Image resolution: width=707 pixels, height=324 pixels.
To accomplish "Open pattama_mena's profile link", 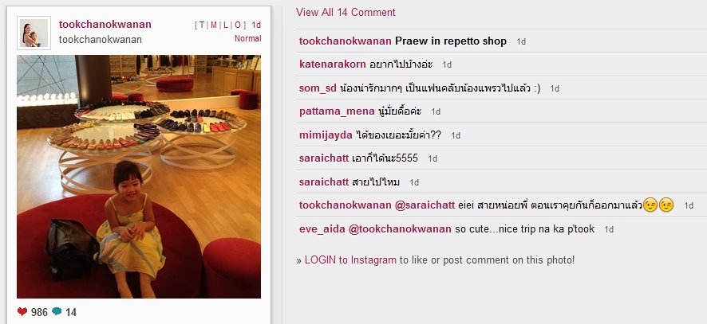I will point(337,111).
